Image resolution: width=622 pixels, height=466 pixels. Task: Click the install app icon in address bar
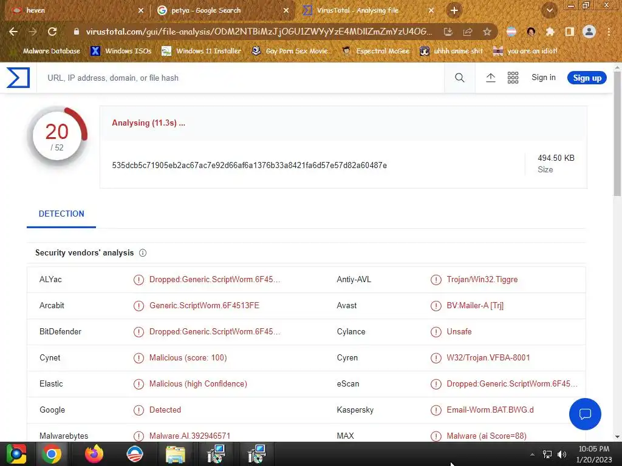448,32
